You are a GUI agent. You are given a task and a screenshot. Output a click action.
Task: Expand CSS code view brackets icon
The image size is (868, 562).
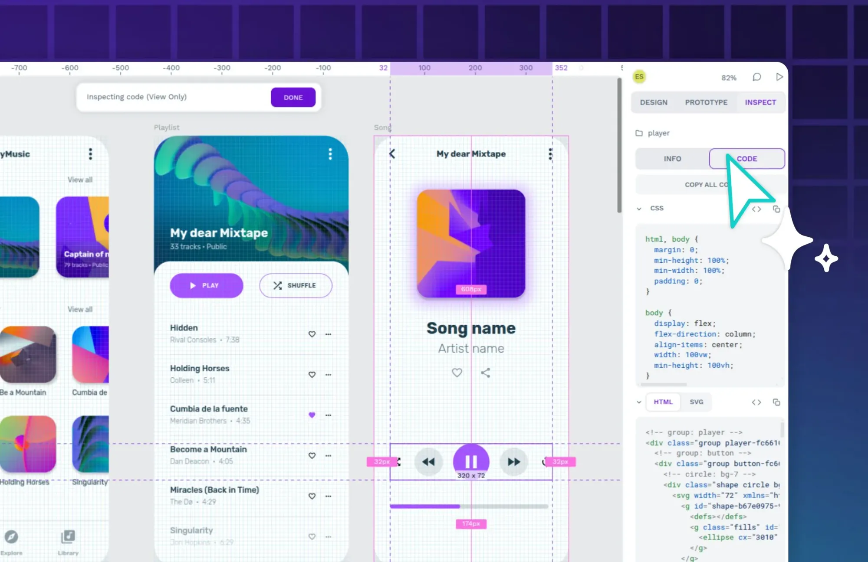[756, 209]
